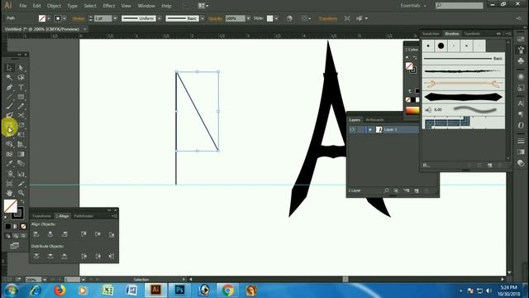
Task: Open Uniform width profile dropdown
Action: [x=160, y=18]
